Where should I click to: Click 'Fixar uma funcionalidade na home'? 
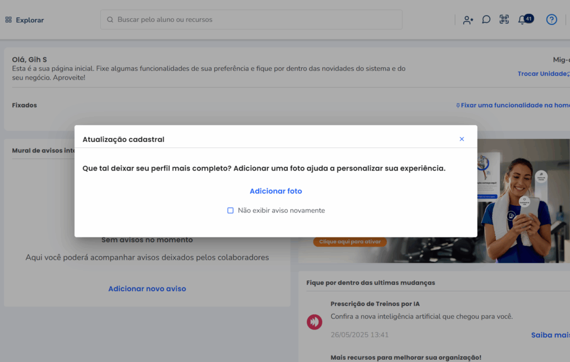513,105
